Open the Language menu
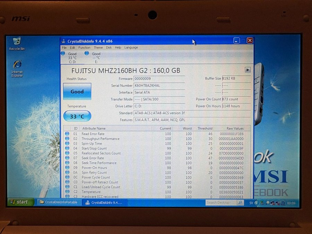This screenshot has height=234, width=312. click(x=131, y=47)
